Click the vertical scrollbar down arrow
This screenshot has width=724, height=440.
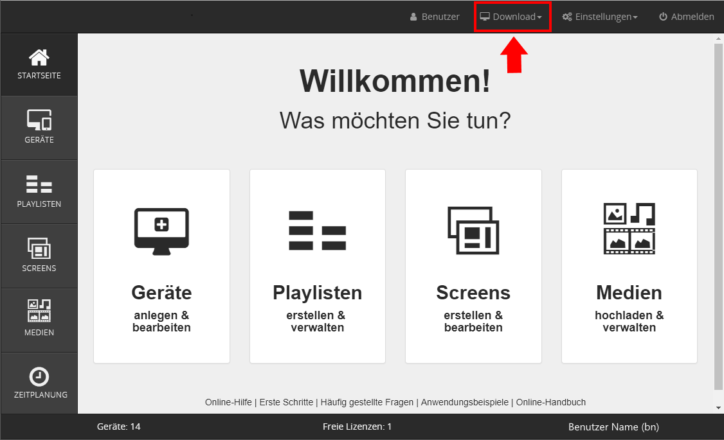click(718, 408)
